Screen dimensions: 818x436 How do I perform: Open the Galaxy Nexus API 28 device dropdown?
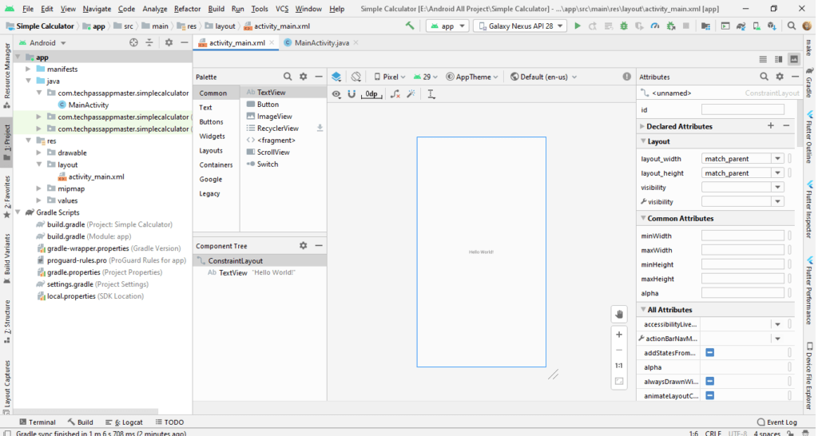521,26
